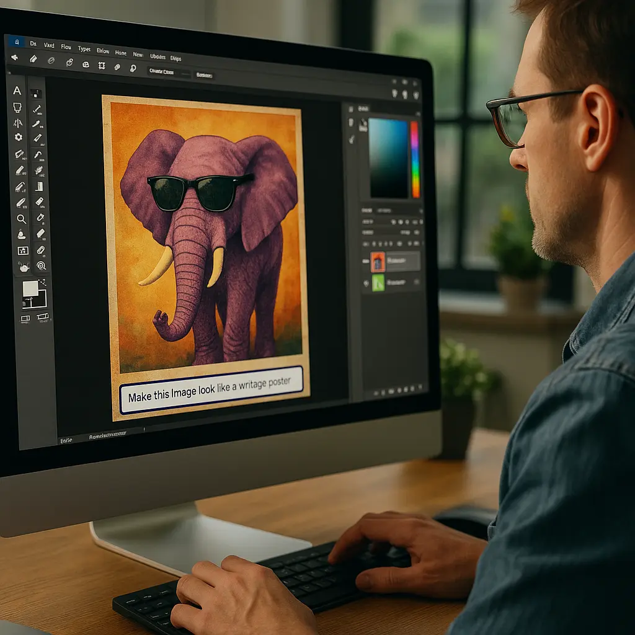Select the shield-shaped tool below the Text tool
The width and height of the screenshot is (635, 635).
[x=17, y=107]
